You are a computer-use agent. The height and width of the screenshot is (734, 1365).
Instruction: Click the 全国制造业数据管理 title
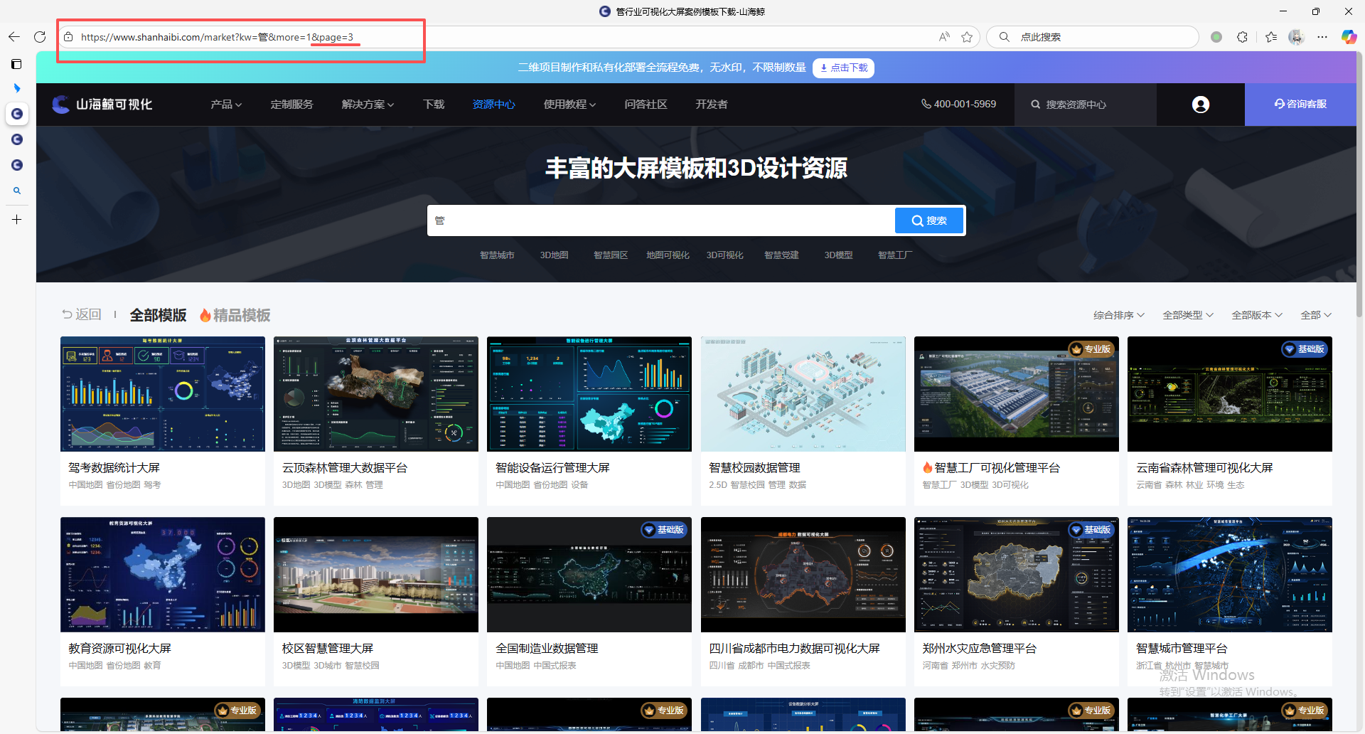pyautogui.click(x=547, y=648)
